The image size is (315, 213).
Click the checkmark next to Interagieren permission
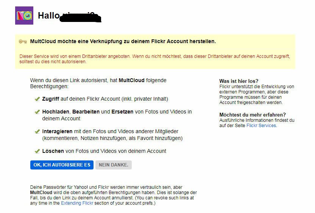point(37,132)
